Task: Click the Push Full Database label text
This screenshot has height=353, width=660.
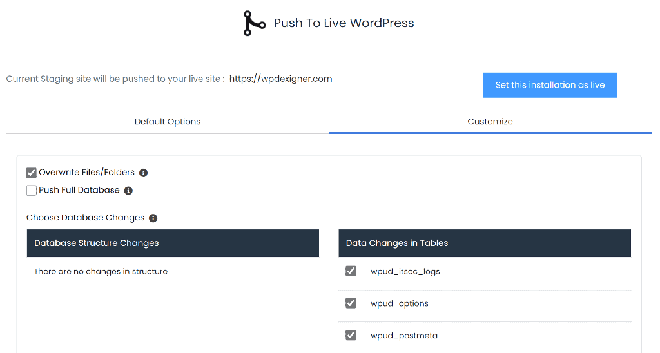Action: point(79,190)
